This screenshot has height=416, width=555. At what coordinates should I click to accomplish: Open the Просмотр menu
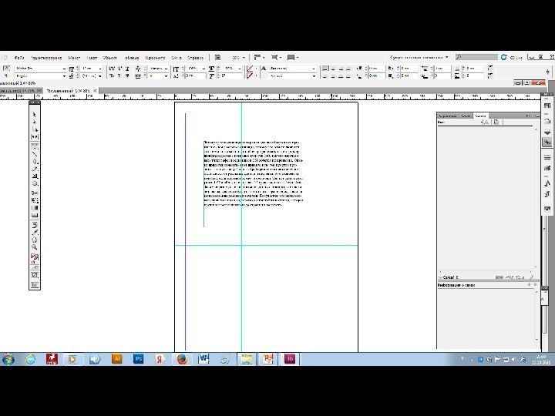coord(155,57)
